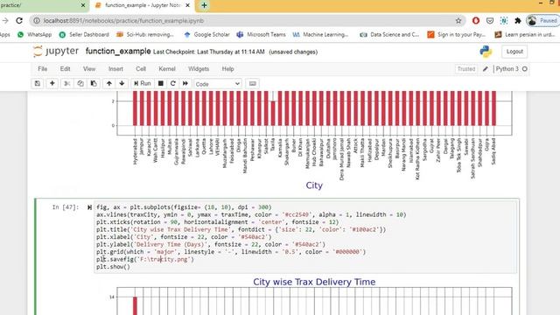This screenshot has width=560, height=315.
Task: Interrupt the kernel with stop icon
Action: 161,84
